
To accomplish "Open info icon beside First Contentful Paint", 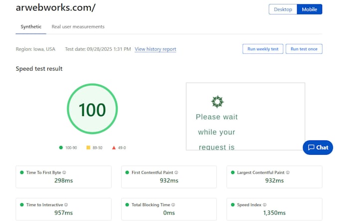I will (x=176, y=172).
